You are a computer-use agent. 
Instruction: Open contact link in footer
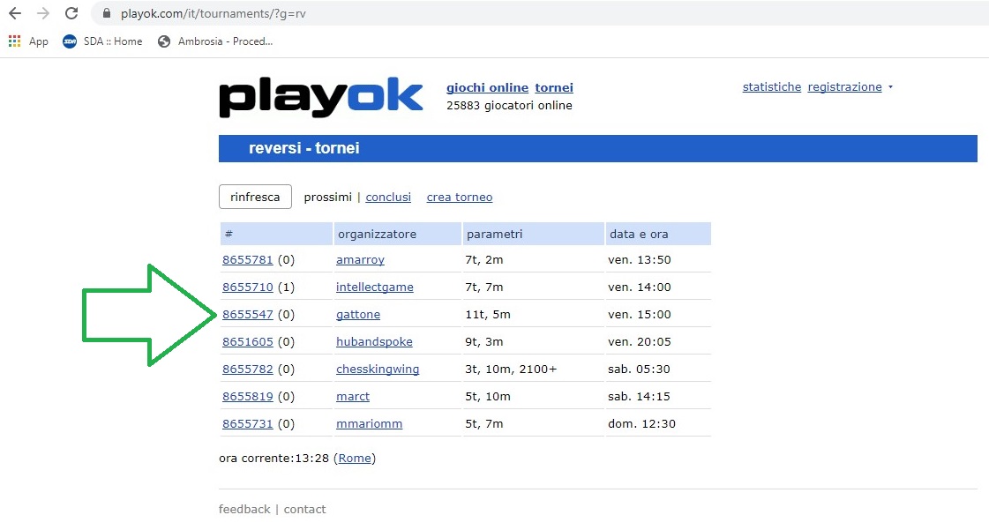304,509
